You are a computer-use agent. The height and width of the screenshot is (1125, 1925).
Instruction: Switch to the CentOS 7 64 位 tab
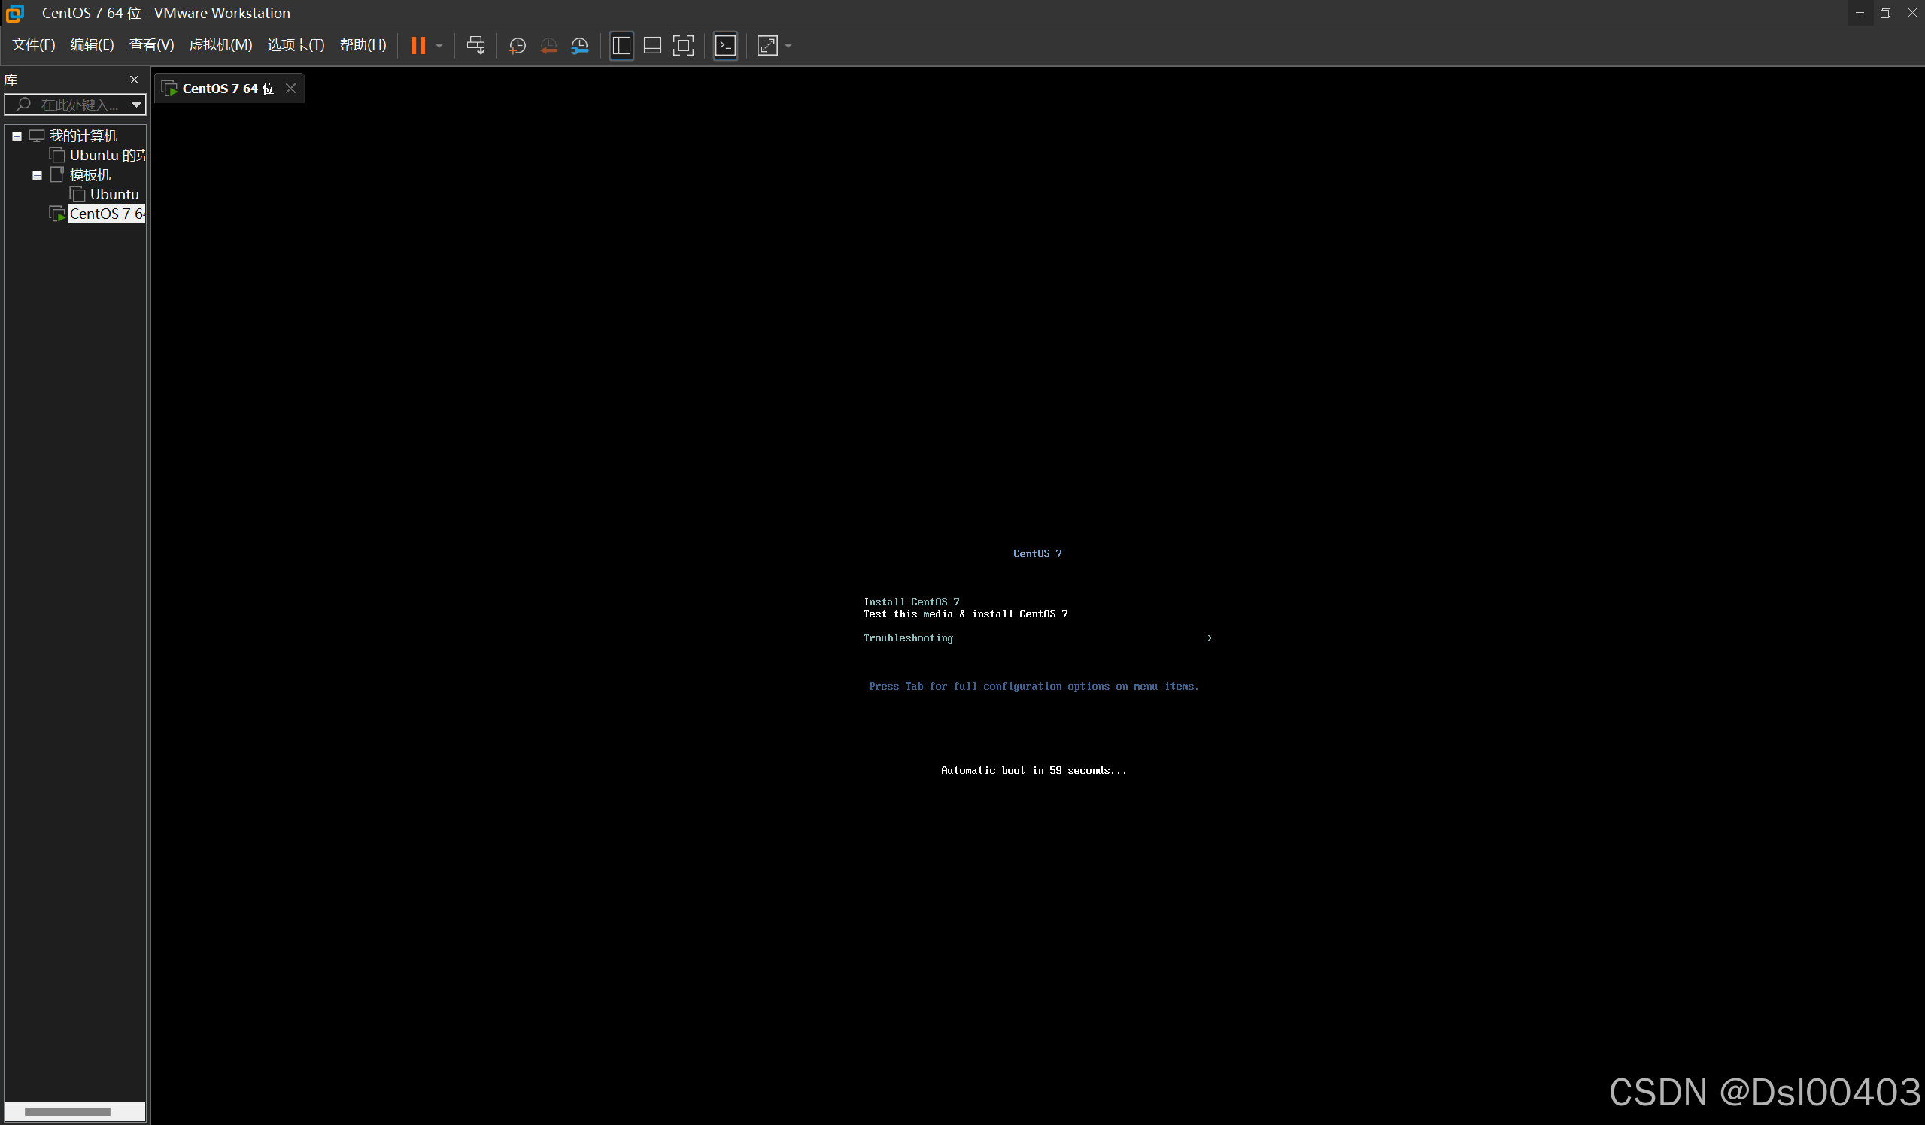click(x=228, y=89)
